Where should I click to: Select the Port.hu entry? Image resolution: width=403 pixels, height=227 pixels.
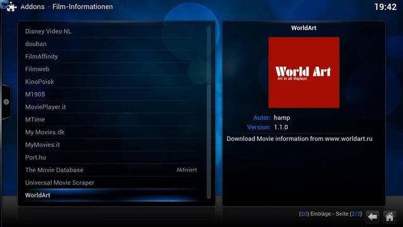coord(112,157)
